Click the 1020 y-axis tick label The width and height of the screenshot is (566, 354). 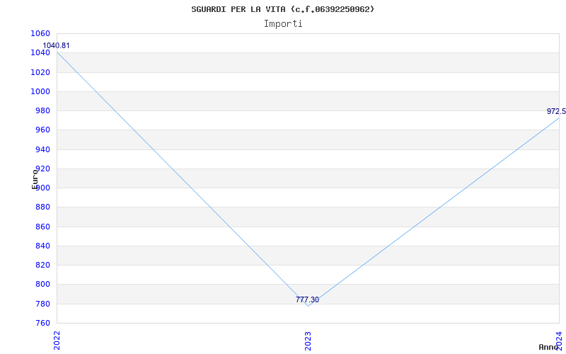[40, 72]
